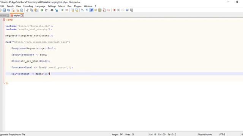The image size is (243, 136).
Task: Zoom out using the magnifier minus icon
Action: [x=66, y=10]
